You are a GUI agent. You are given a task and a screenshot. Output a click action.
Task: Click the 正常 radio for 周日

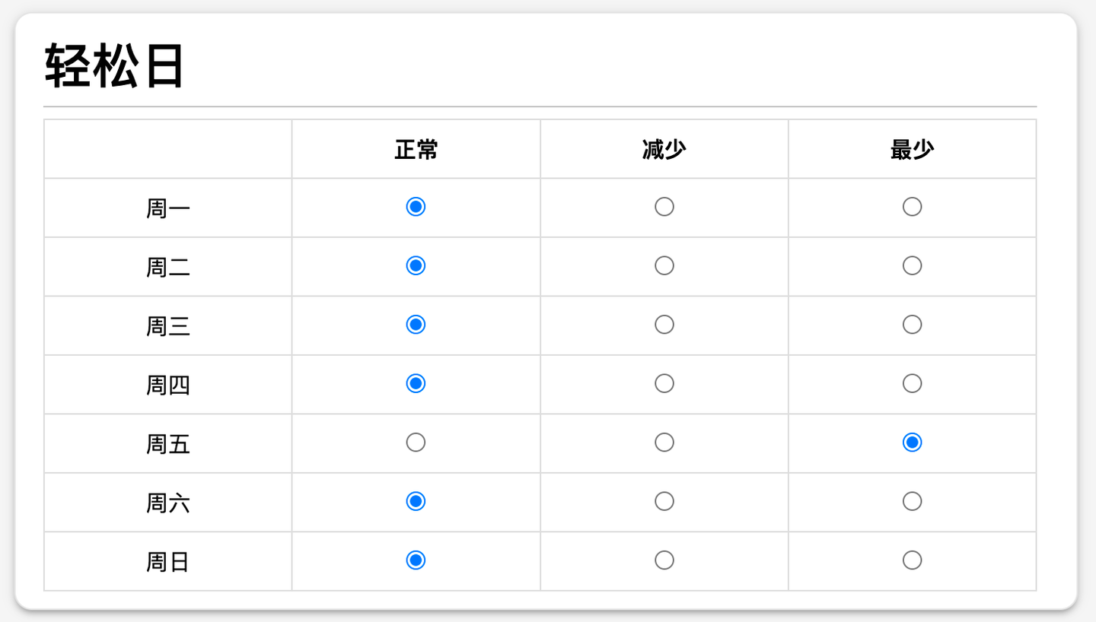(416, 560)
